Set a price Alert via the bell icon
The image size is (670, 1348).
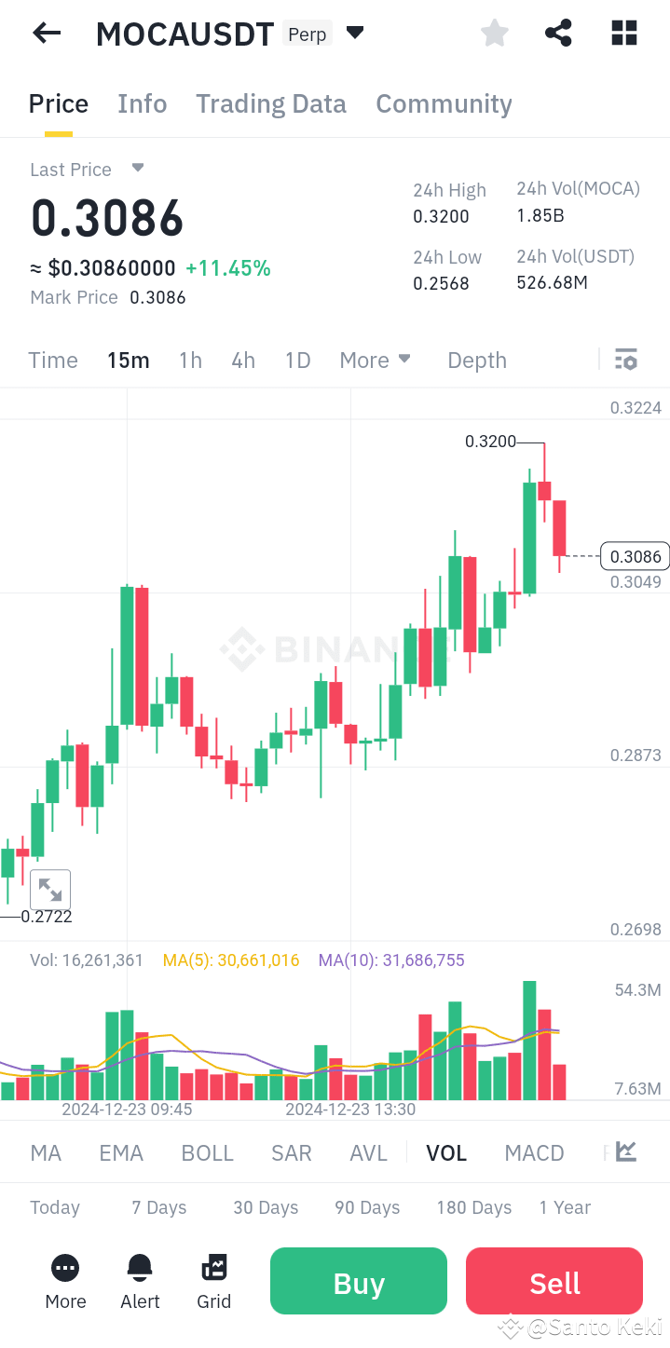[139, 1281]
